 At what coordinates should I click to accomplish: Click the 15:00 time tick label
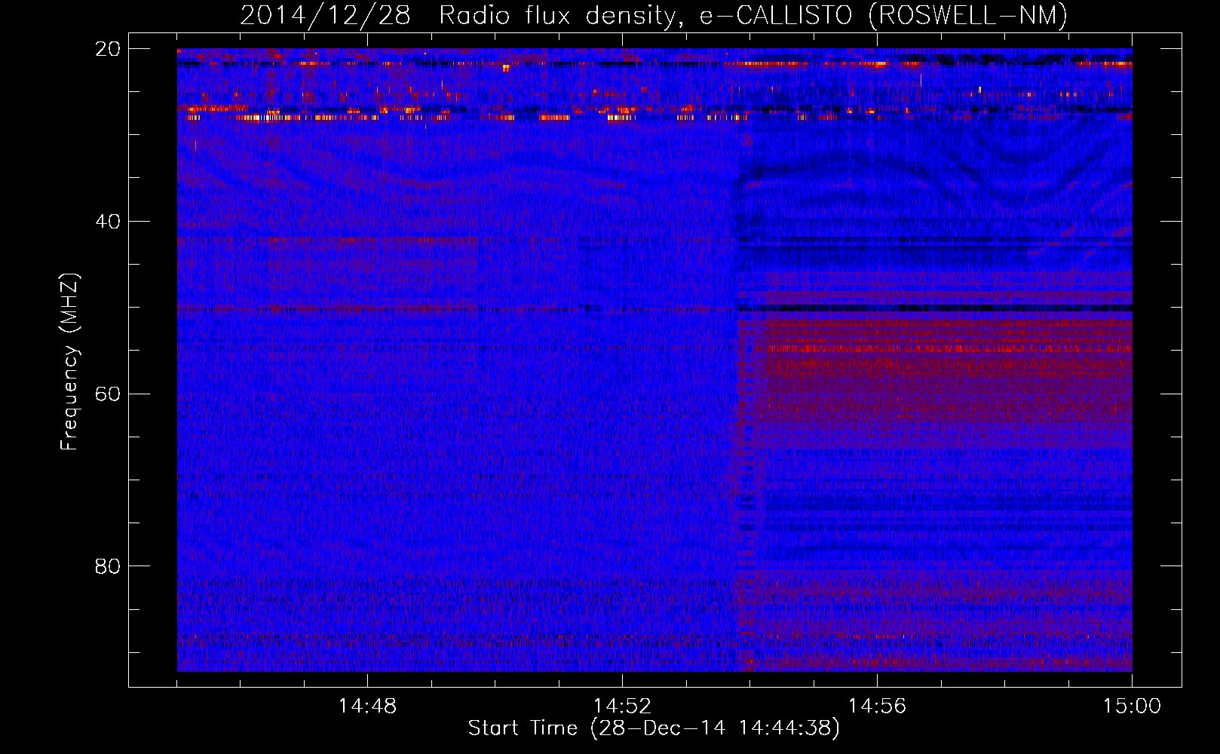pos(1132,706)
